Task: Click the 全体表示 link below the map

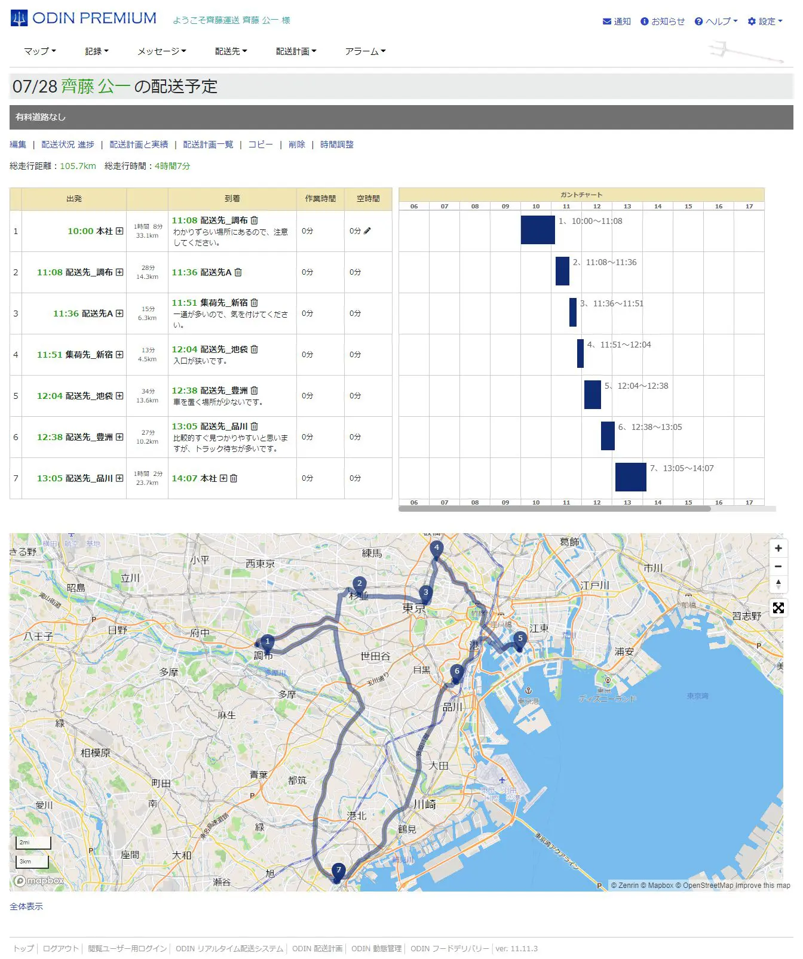Action: (26, 906)
